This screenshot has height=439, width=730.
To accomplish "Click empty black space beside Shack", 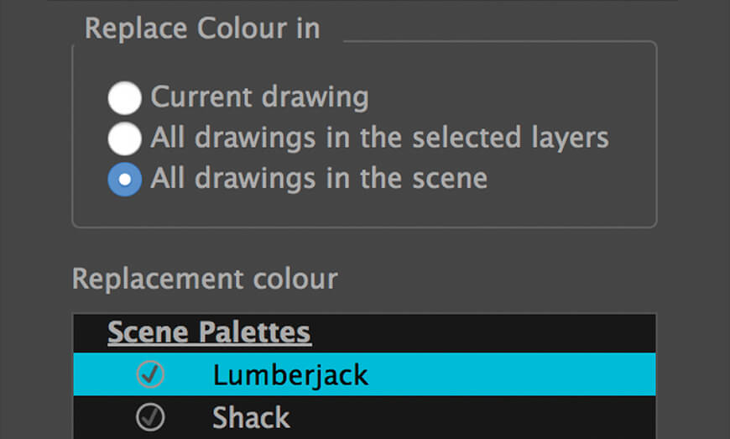I will [x=475, y=417].
